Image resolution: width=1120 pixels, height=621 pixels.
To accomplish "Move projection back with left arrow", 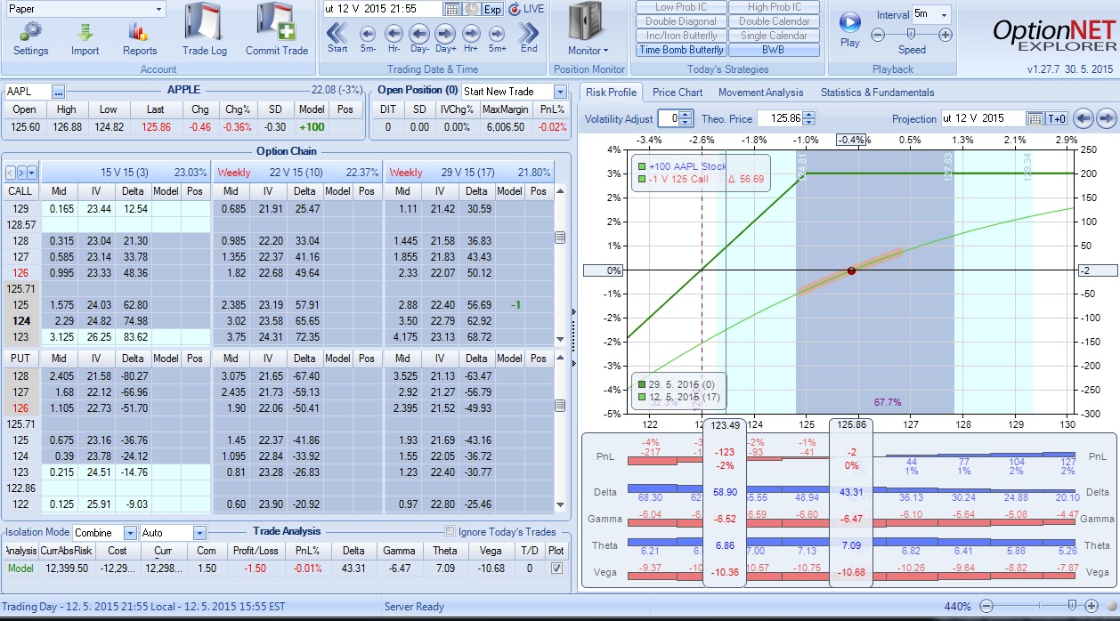I will pos(1083,118).
